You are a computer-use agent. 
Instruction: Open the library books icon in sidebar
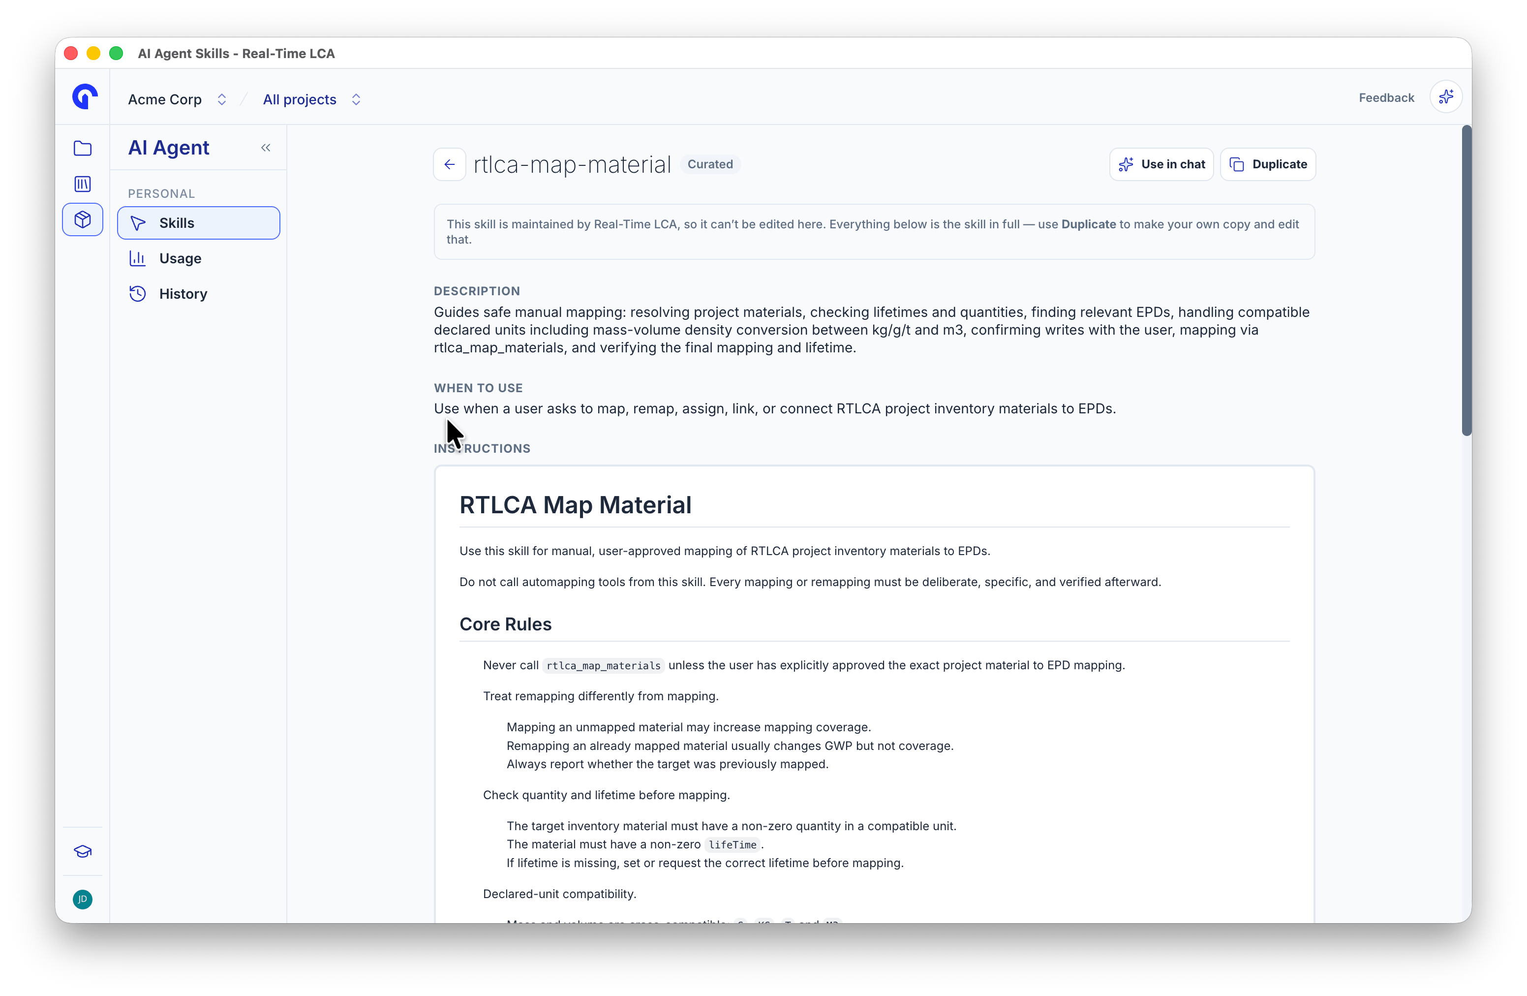pyautogui.click(x=83, y=184)
